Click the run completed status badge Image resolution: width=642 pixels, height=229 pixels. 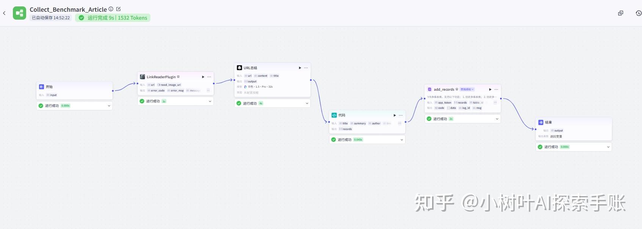(x=113, y=18)
